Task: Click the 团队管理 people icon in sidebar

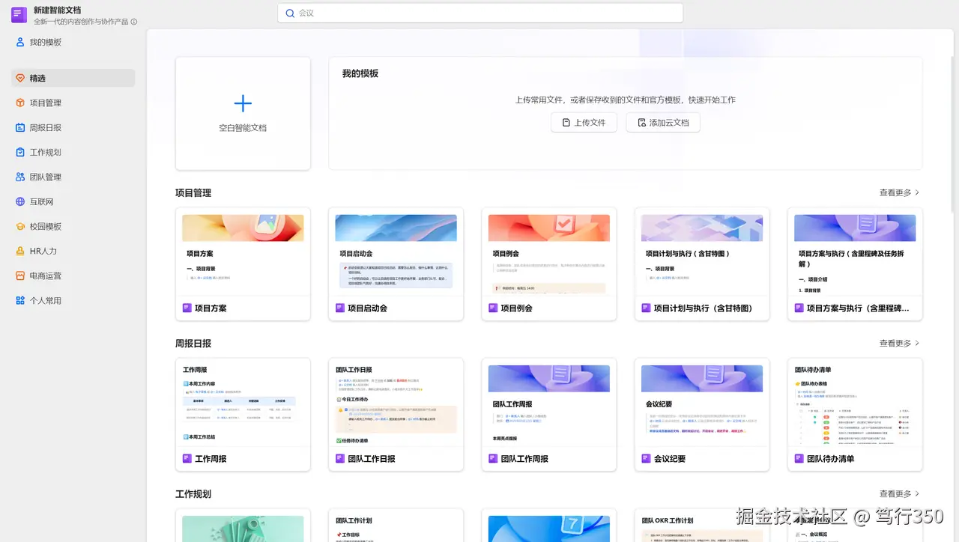Action: click(20, 177)
